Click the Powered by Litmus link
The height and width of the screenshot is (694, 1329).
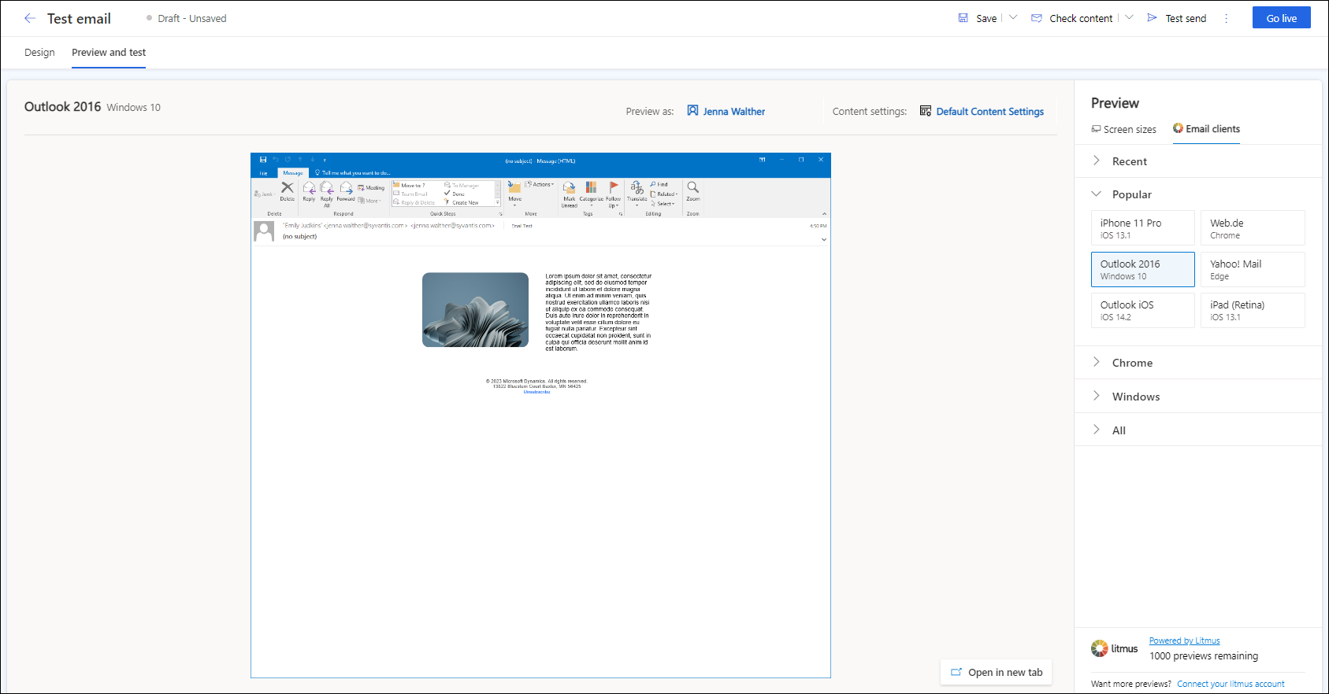click(1184, 640)
